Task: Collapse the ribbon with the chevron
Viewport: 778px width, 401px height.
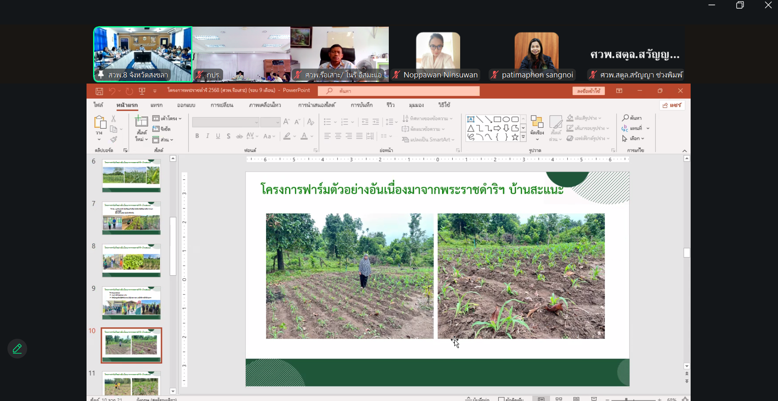Action: click(684, 151)
